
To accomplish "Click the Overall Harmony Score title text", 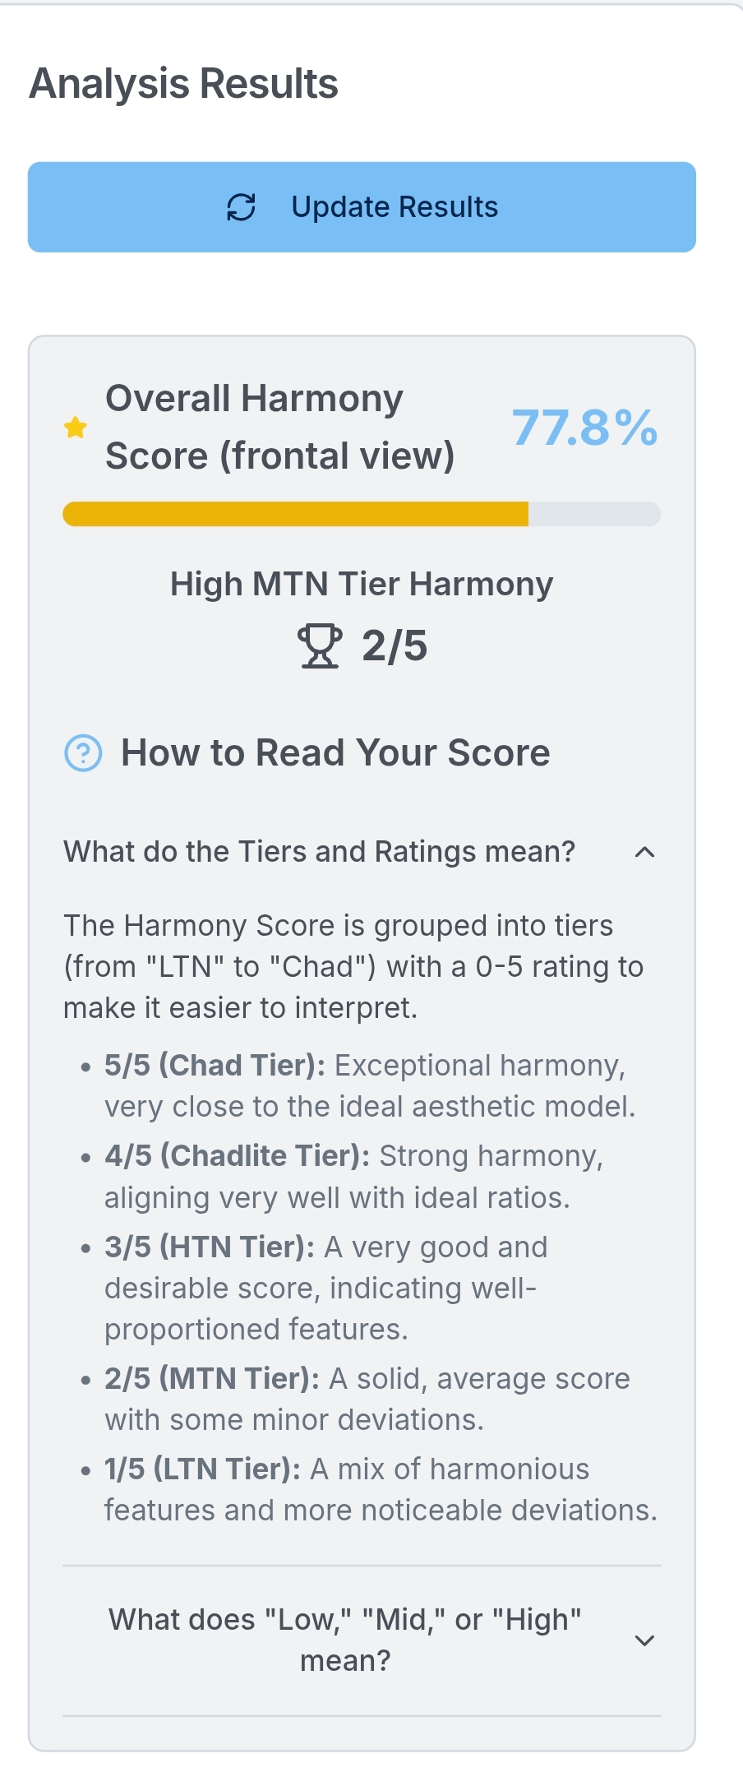I will point(279,427).
